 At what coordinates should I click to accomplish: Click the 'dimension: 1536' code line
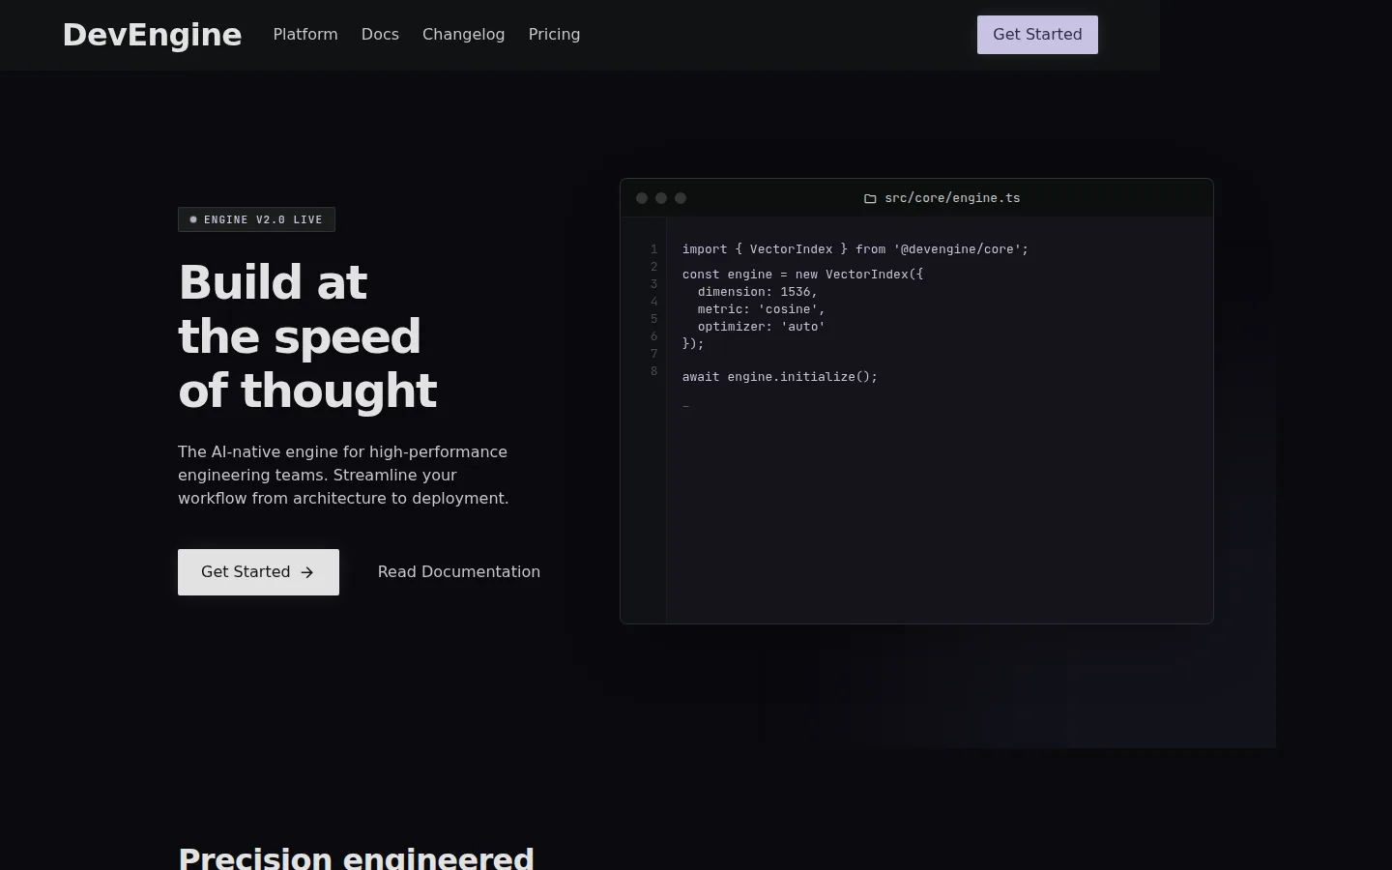coord(758,292)
